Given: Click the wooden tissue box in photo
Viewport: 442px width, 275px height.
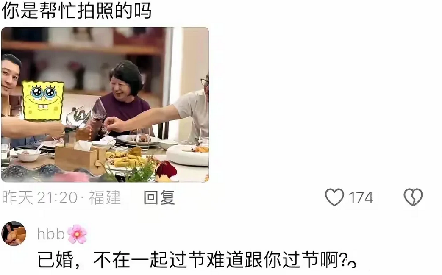Looking at the screenshot, I should click(81, 158).
